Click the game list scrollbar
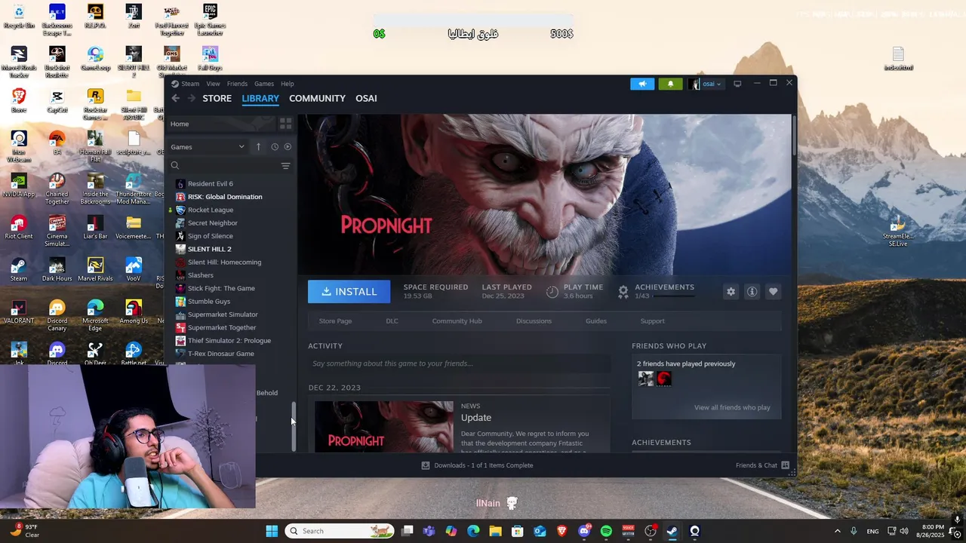Viewport: 966px width, 543px height. pos(294,426)
